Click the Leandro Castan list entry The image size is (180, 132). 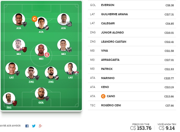click(132, 42)
